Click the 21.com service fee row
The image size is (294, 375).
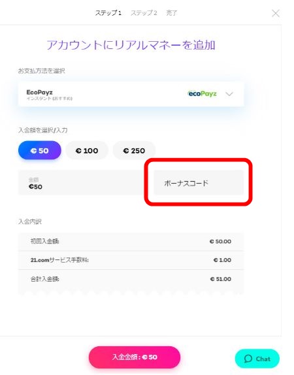[x=131, y=260]
